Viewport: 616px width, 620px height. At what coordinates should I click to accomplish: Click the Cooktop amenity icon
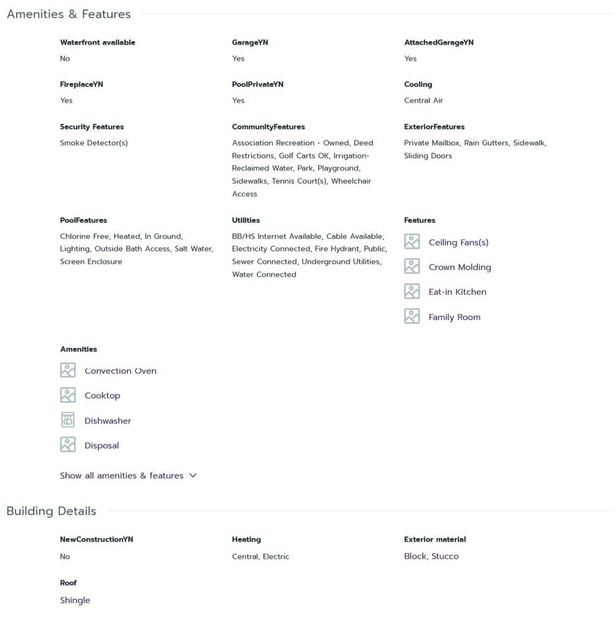pyautogui.click(x=68, y=395)
